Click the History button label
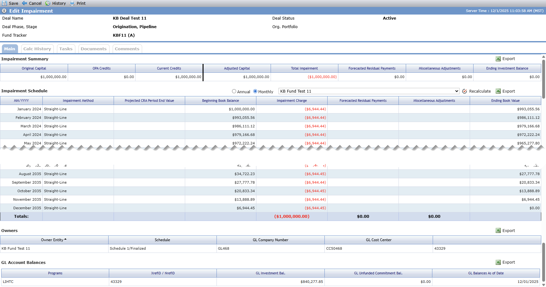 (x=59, y=3)
